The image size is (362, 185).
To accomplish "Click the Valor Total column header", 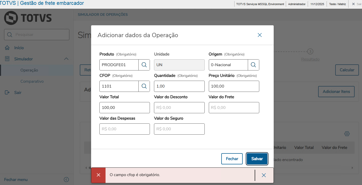I will (x=304, y=148).
